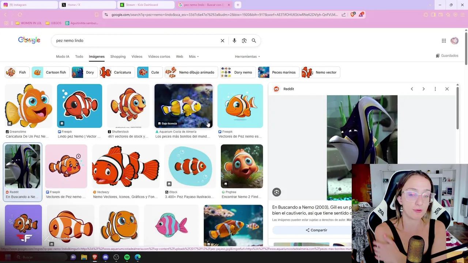Click the Lens icon on the preview image

[x=276, y=192]
